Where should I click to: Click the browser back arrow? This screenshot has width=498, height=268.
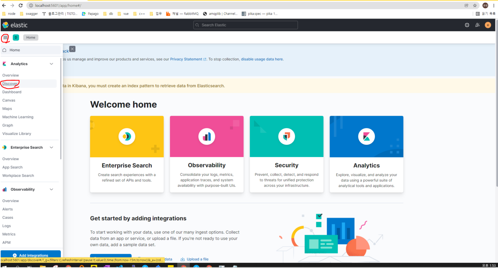point(4,6)
